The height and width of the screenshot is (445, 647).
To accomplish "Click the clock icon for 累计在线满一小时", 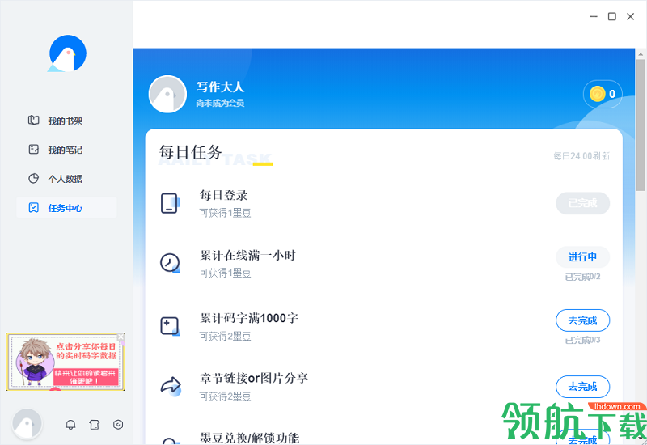I will (170, 262).
